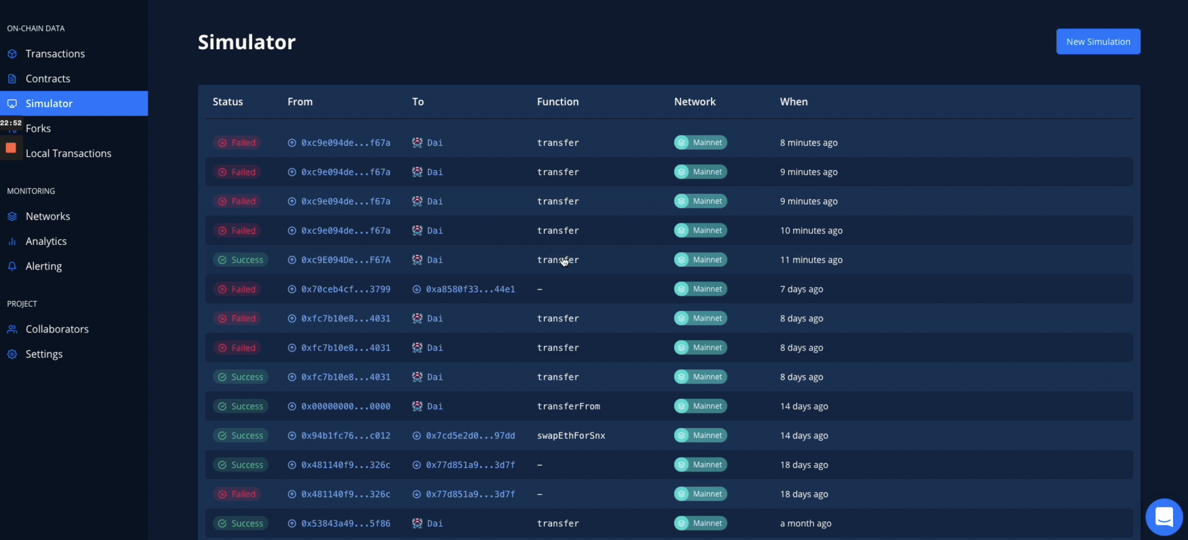1188x540 pixels.
Task: Click Mainnet badge in swapEthForSnx row
Action: pyautogui.click(x=700, y=435)
